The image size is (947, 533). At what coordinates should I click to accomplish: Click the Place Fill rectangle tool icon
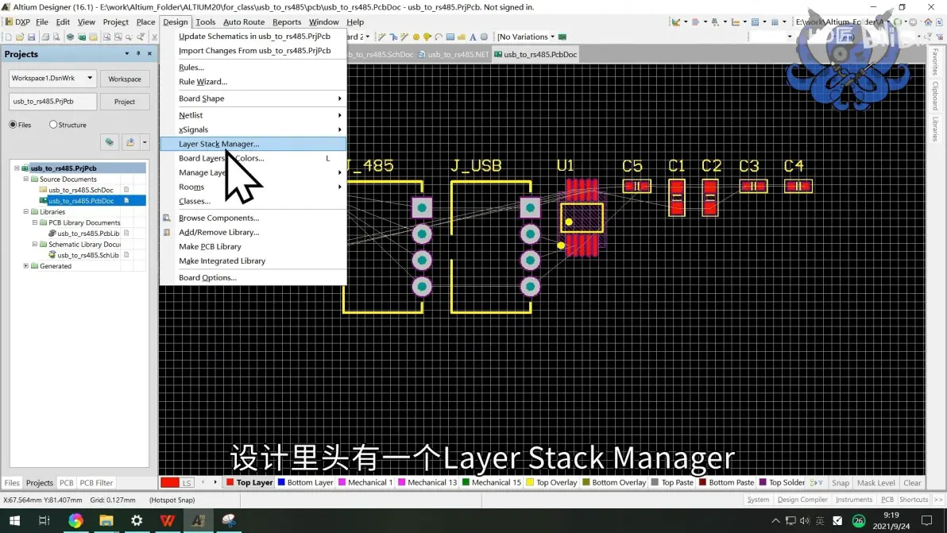click(x=450, y=37)
